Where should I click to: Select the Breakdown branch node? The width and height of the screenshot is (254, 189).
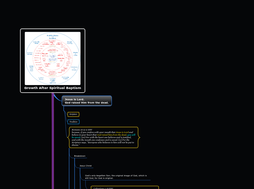[x=79, y=156]
